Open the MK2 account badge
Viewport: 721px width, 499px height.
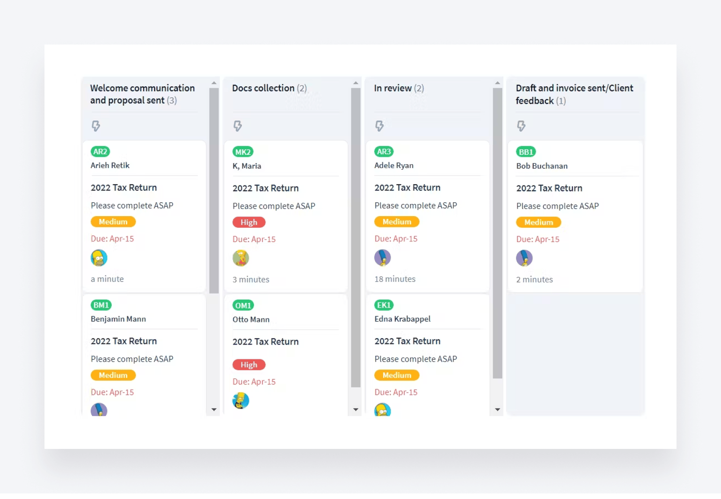coord(243,152)
